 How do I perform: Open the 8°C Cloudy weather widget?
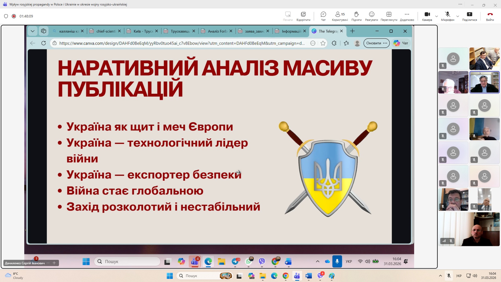click(14, 276)
